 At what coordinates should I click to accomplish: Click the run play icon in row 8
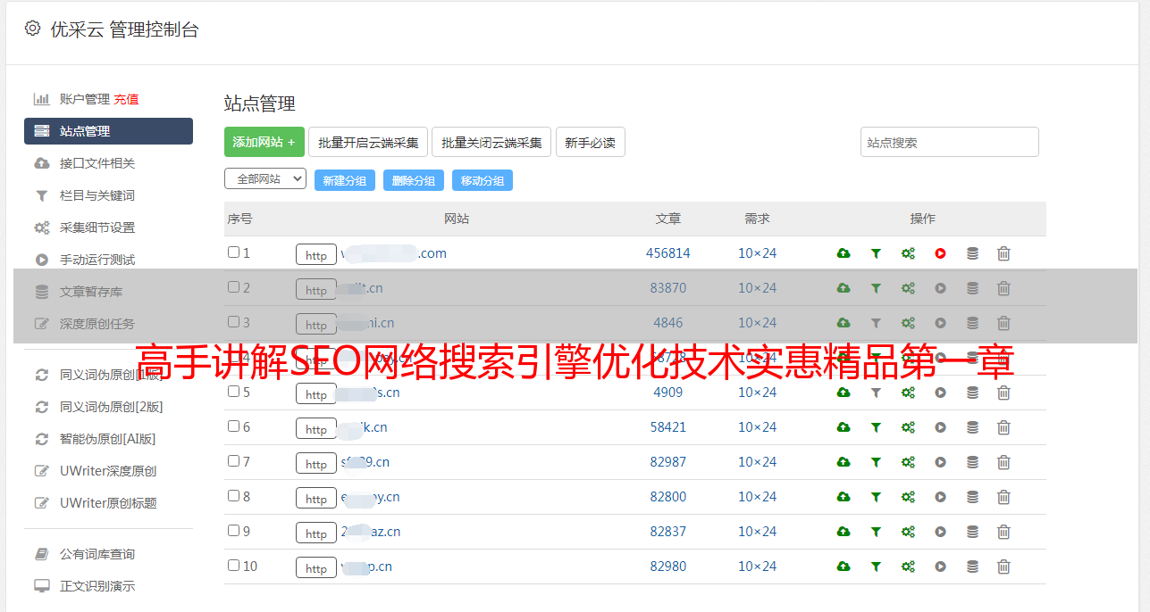(x=940, y=497)
